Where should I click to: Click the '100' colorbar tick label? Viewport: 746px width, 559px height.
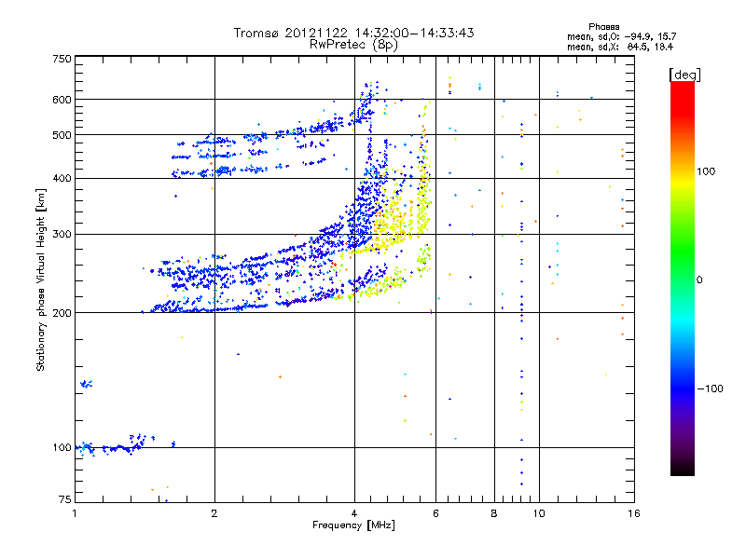[x=706, y=171]
